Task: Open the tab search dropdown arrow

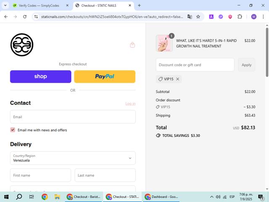Action: click(x=5, y=5)
